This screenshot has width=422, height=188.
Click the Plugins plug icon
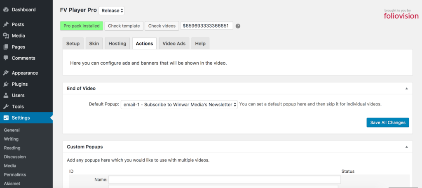pyautogui.click(x=6, y=84)
